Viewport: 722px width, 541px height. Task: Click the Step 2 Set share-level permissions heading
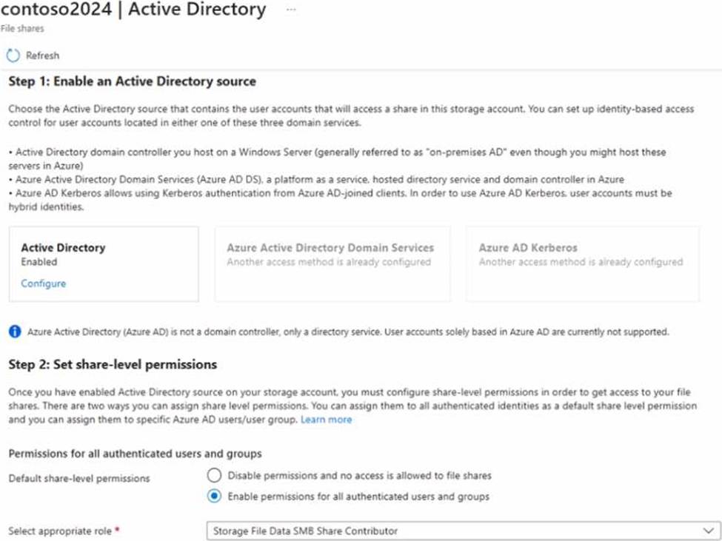coord(113,364)
